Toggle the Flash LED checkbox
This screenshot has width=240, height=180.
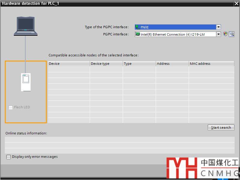click(x=10, y=107)
